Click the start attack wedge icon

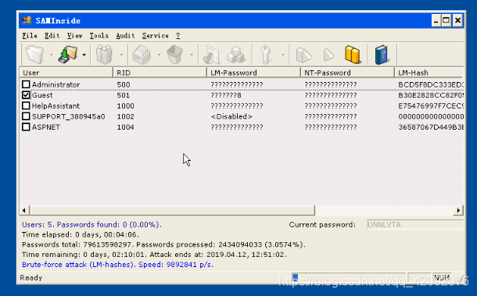[x=303, y=55]
